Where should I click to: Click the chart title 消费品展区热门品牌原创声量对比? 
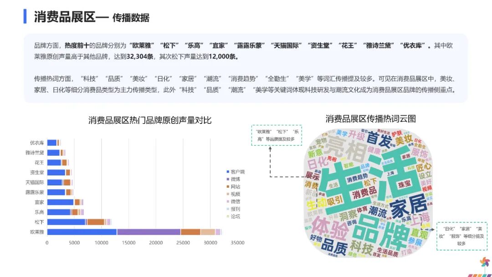coord(150,120)
